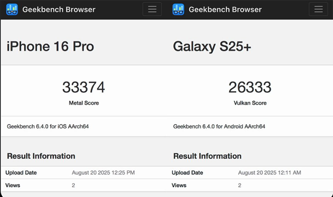The width and height of the screenshot is (333, 197).
Task: Click the Vulkan Score label
Action: [250, 103]
